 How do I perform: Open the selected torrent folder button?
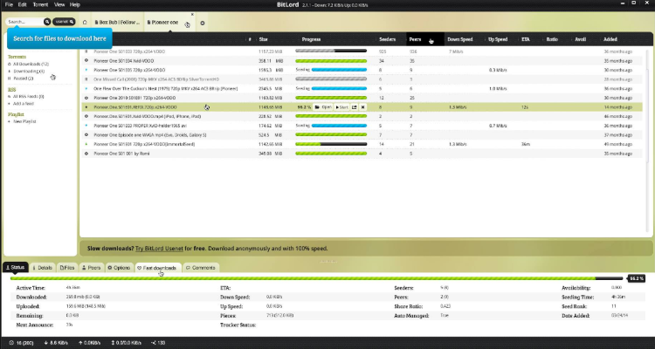[x=323, y=107]
